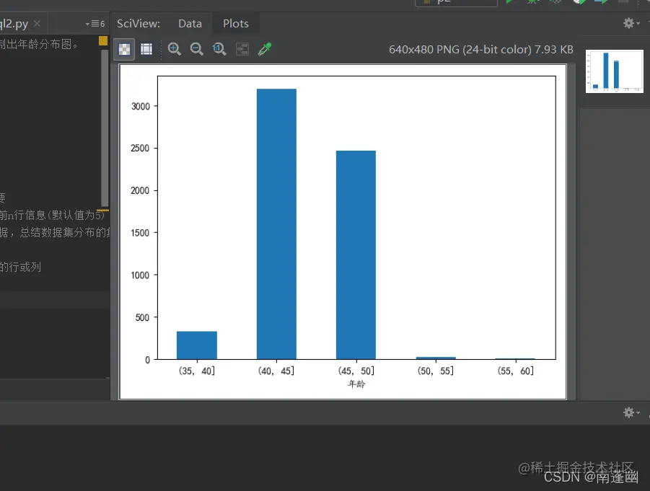Zoom in on the plot image

(175, 49)
